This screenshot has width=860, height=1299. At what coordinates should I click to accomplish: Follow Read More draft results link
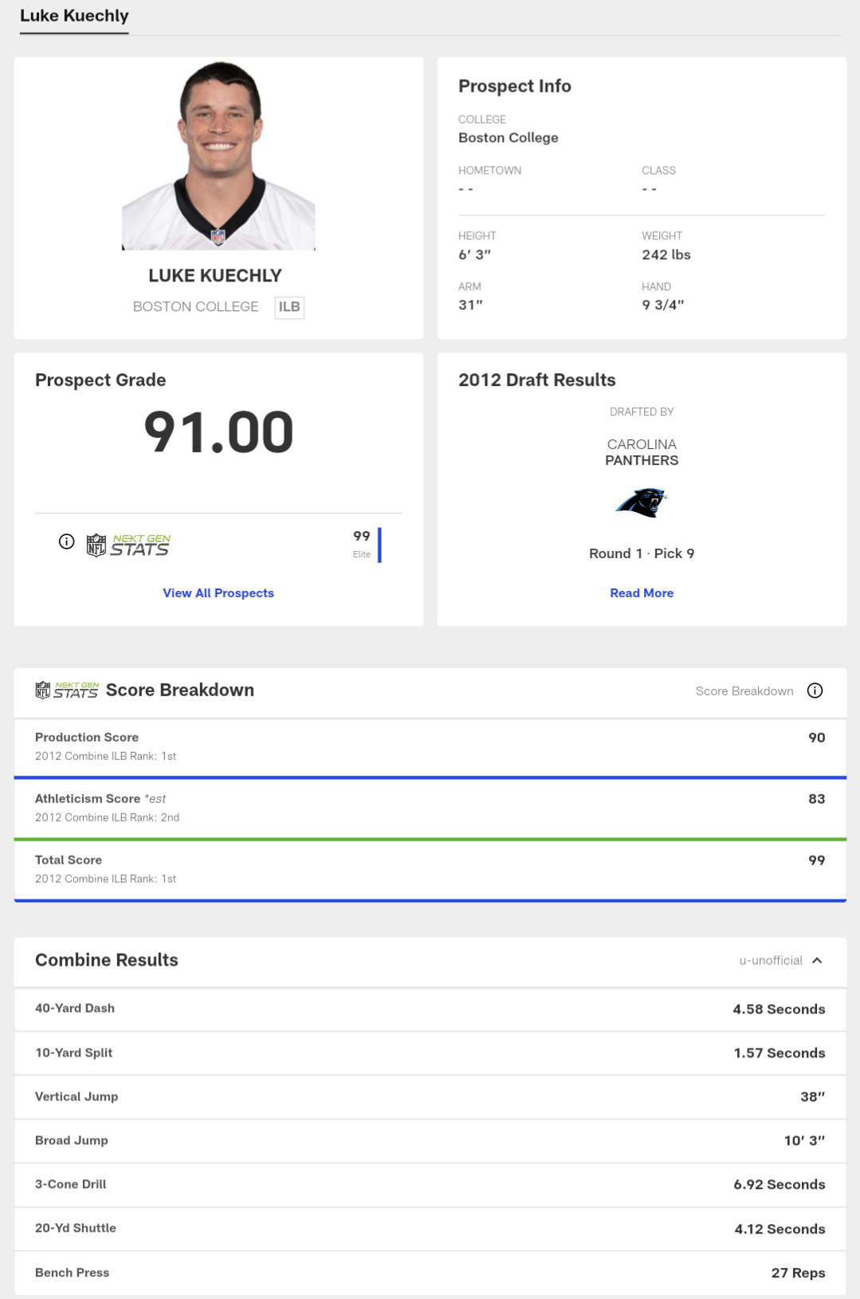[642, 593]
